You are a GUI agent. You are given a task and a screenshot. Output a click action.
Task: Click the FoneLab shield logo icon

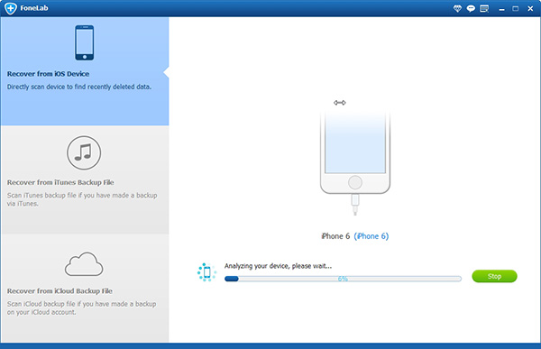pyautogui.click(x=11, y=8)
